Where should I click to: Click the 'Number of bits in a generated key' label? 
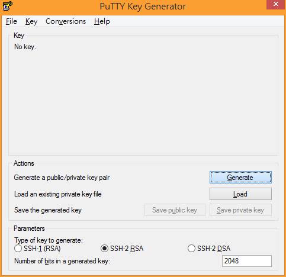[x=62, y=261]
